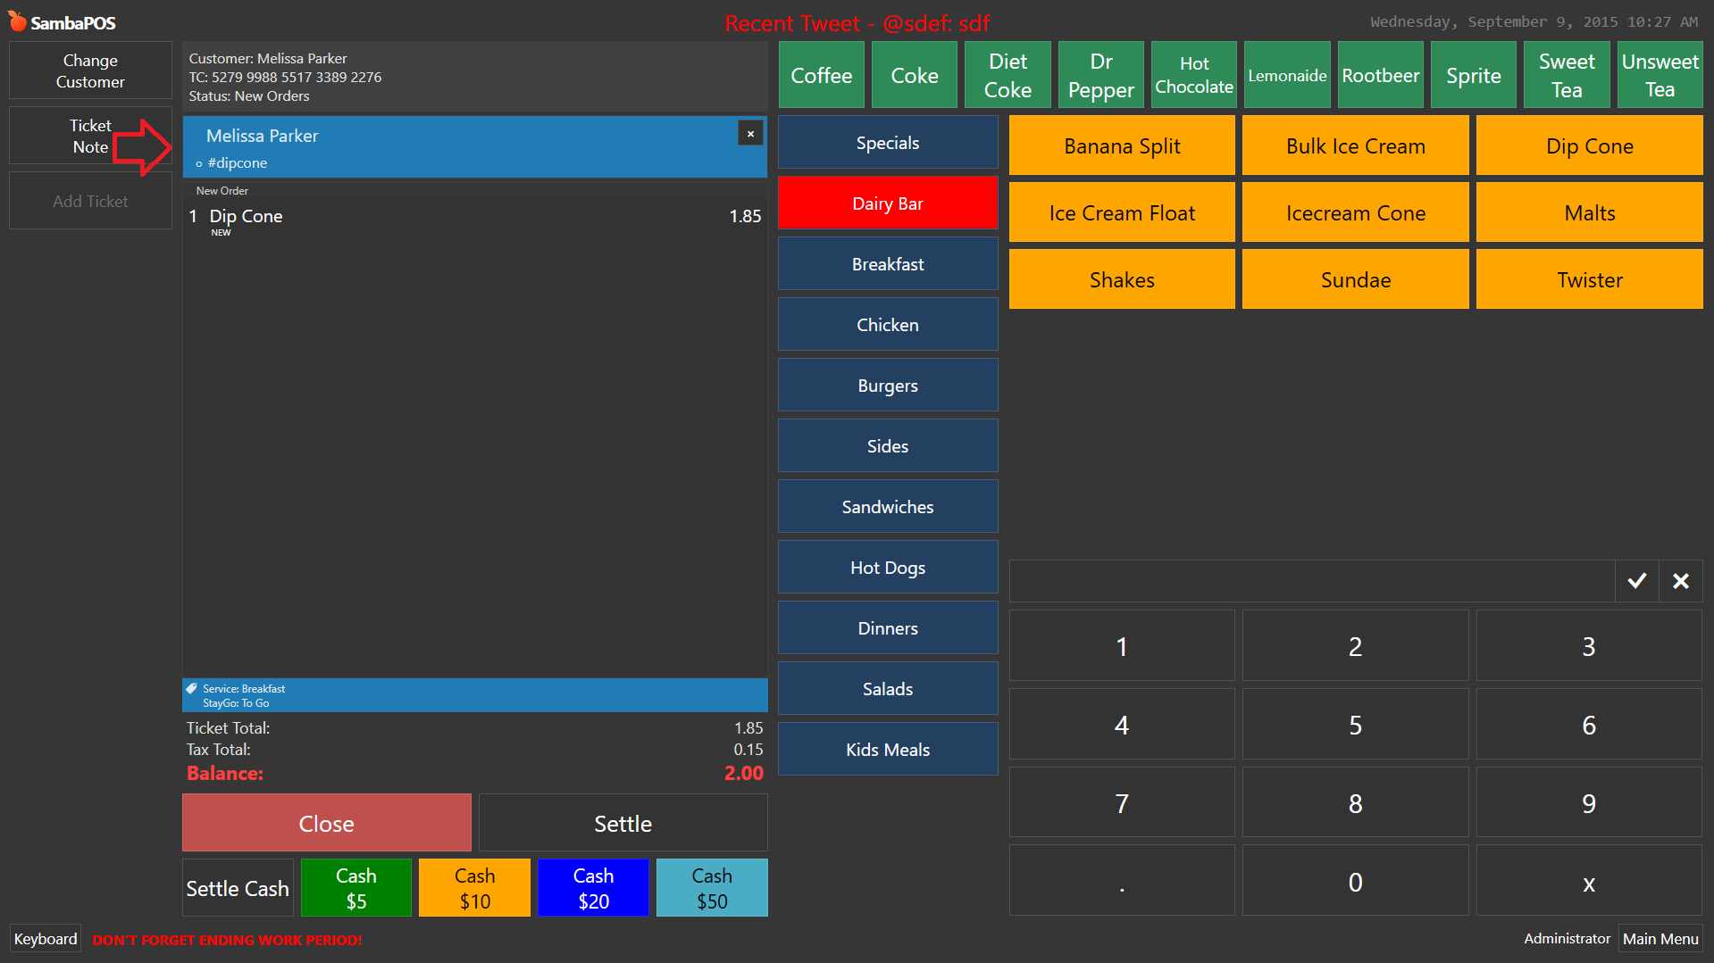Add a Banana Split to the order
The width and height of the screenshot is (1714, 963).
coord(1122,145)
